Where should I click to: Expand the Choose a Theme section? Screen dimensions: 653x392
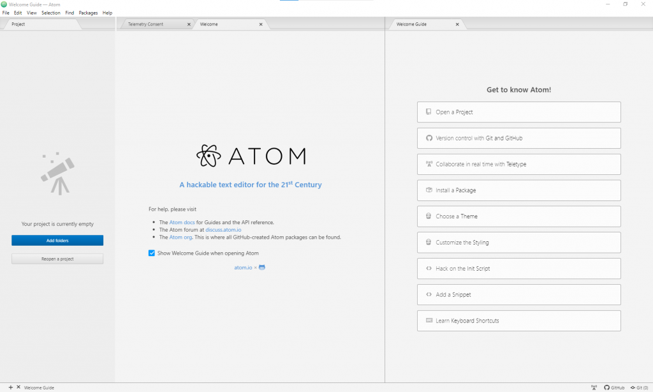tap(519, 216)
